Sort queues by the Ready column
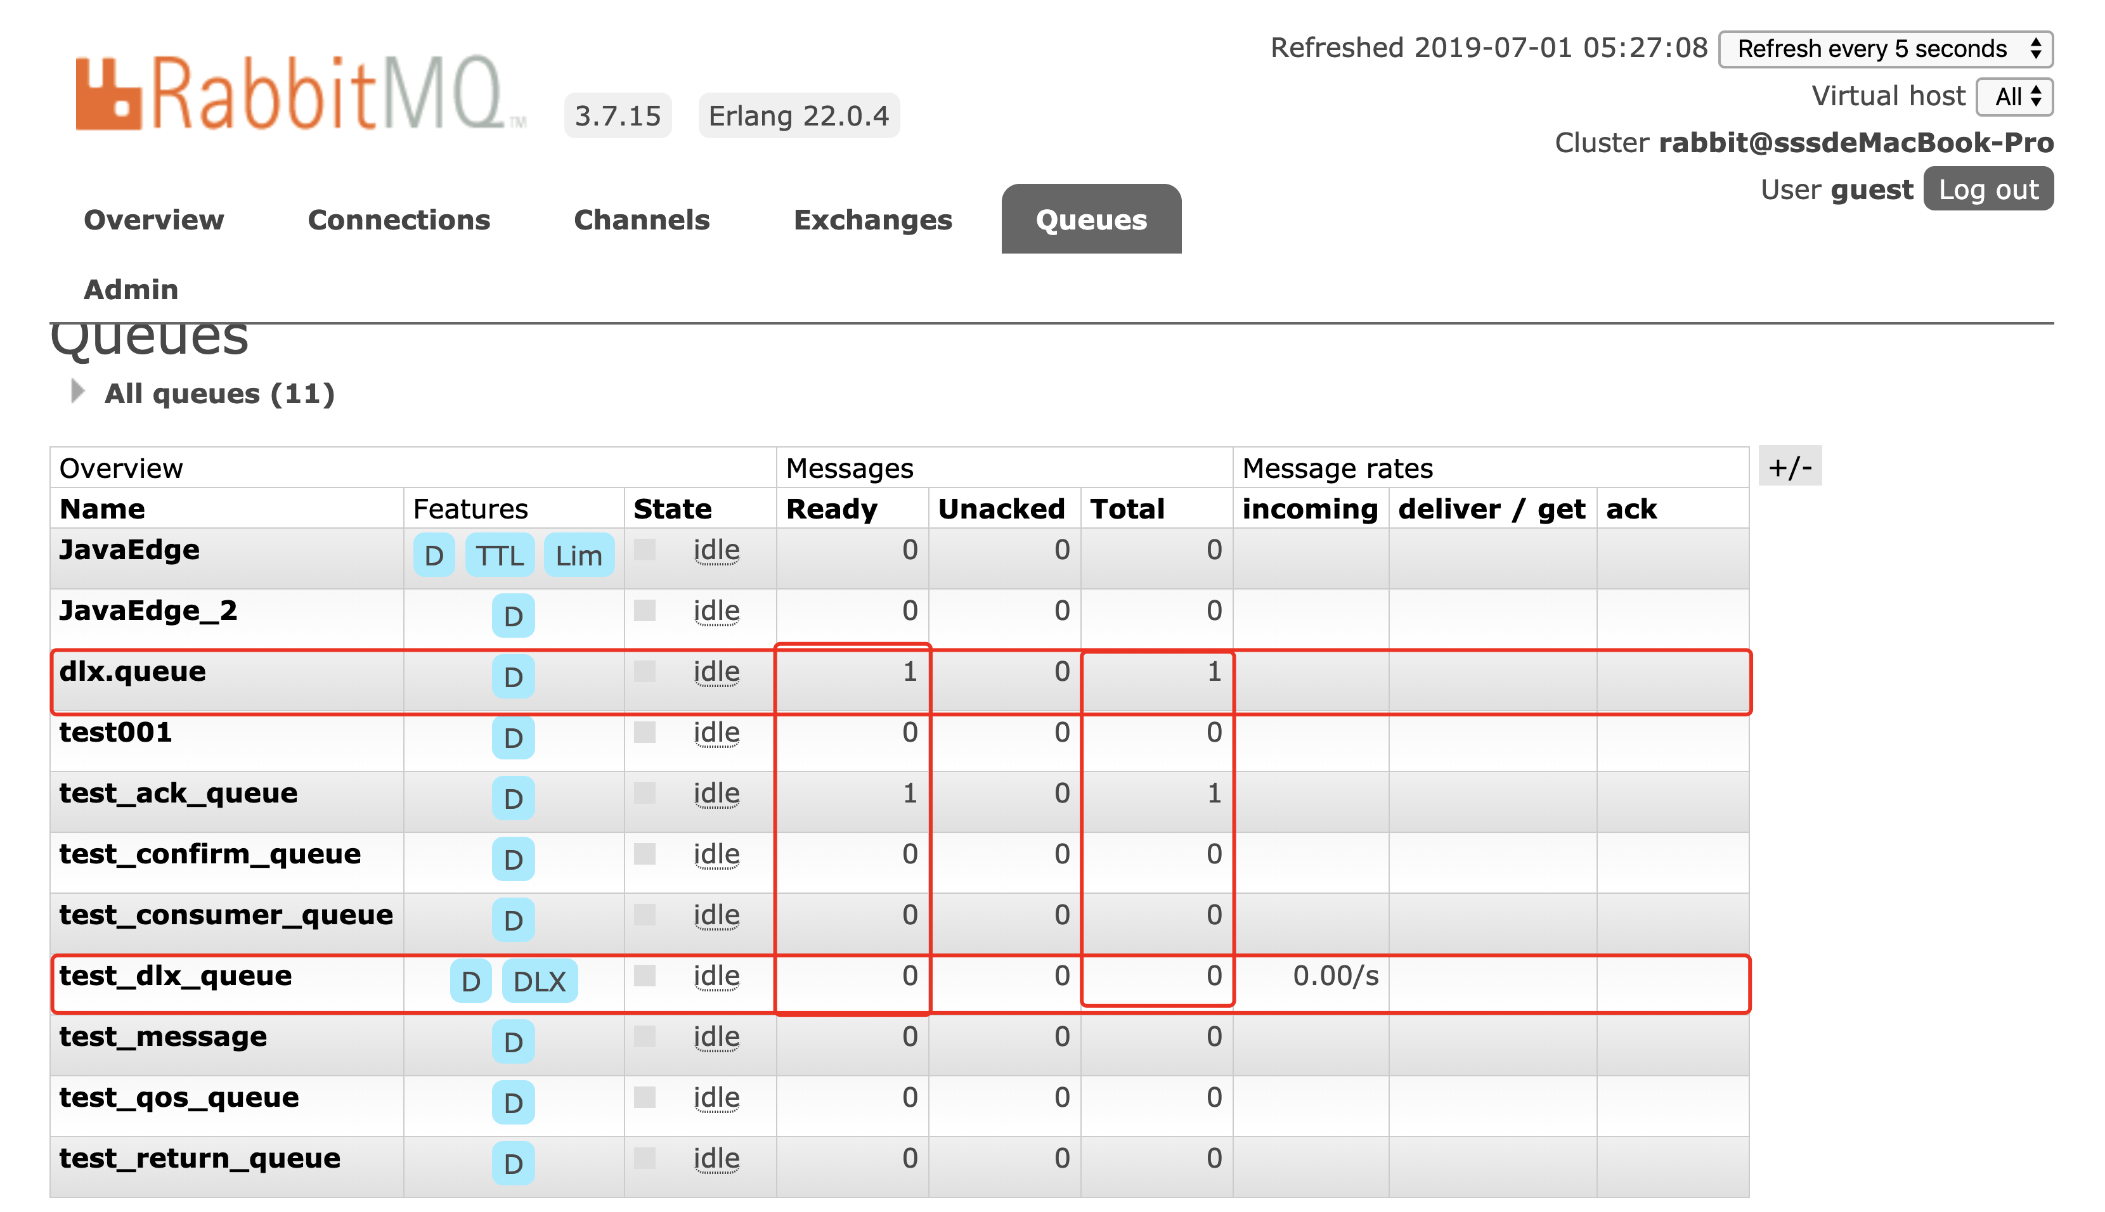The width and height of the screenshot is (2105, 1212). coord(831,508)
